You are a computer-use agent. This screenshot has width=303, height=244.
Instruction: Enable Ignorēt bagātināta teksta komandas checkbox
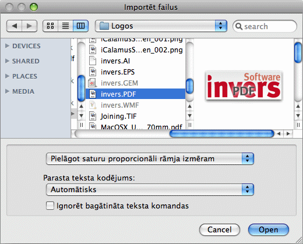(x=50, y=206)
